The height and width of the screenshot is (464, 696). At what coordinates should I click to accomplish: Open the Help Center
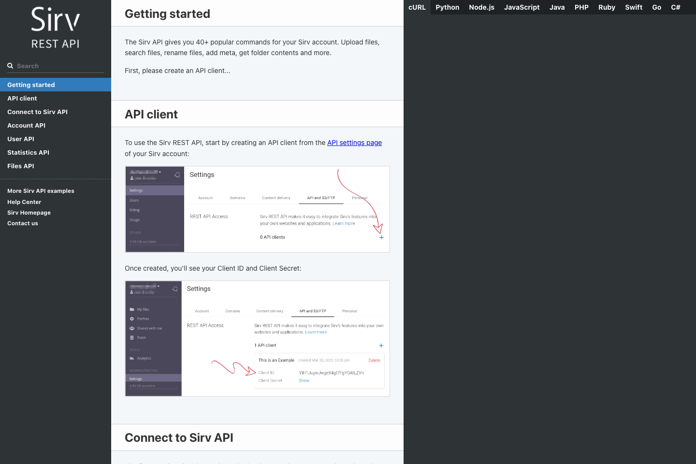tap(24, 202)
